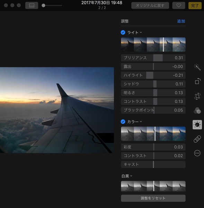
Task: Expand the 白黒 options chevron
Action: [x=131, y=176]
